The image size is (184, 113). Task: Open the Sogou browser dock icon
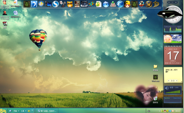(55, 4)
